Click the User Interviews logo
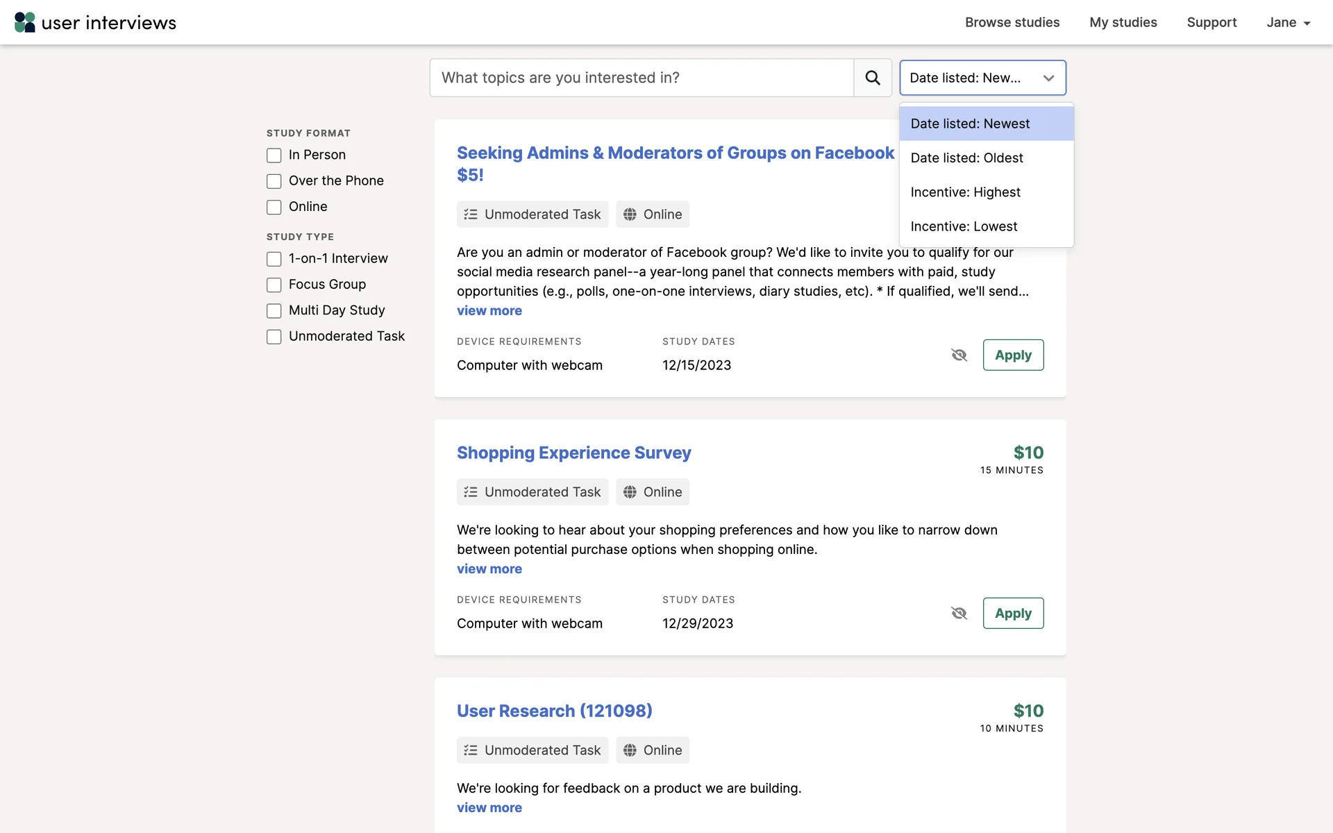This screenshot has width=1333, height=833. (x=95, y=22)
